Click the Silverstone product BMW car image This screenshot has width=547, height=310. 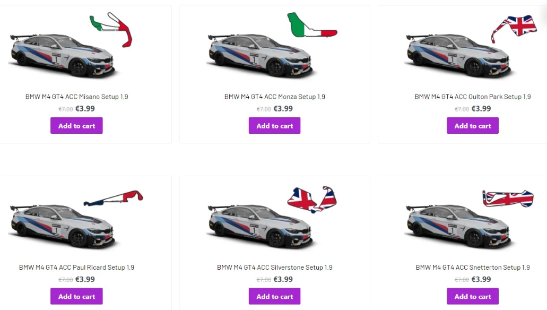pos(260,226)
